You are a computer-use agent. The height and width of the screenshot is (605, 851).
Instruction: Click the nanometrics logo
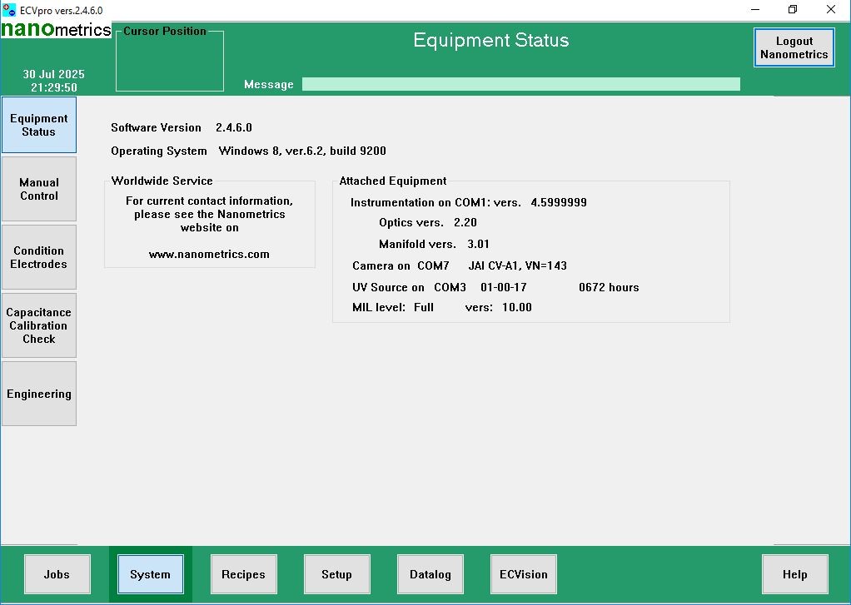[56, 29]
